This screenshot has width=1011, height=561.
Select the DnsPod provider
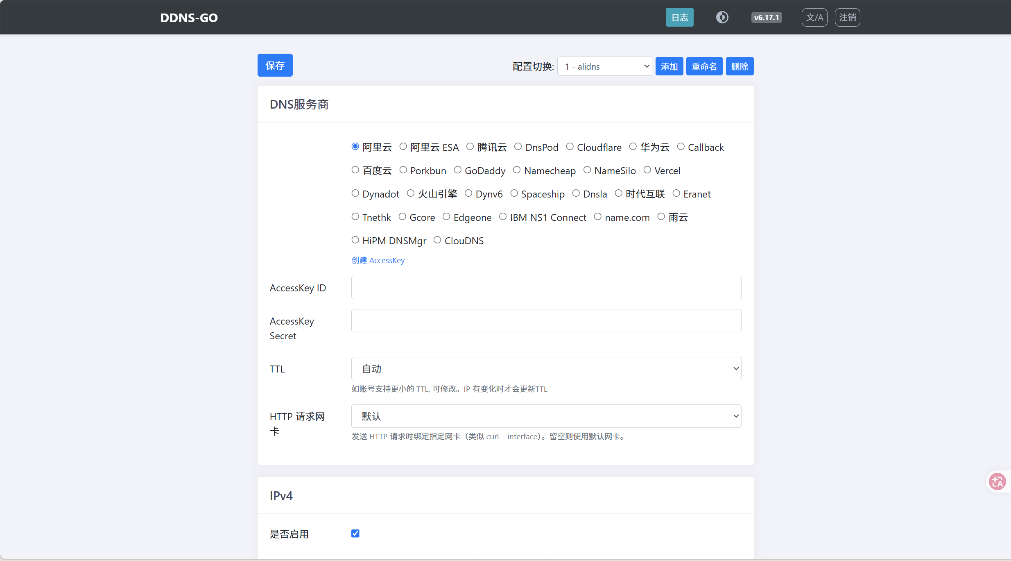(518, 147)
